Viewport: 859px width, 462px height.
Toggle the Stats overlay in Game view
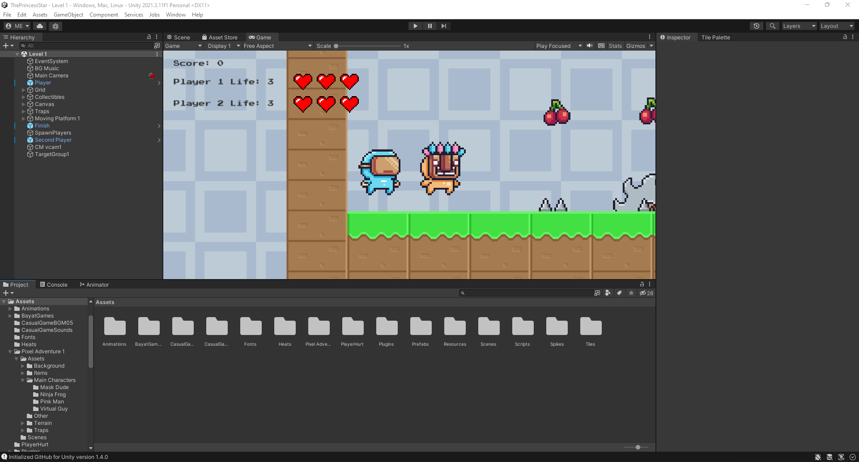coord(615,46)
